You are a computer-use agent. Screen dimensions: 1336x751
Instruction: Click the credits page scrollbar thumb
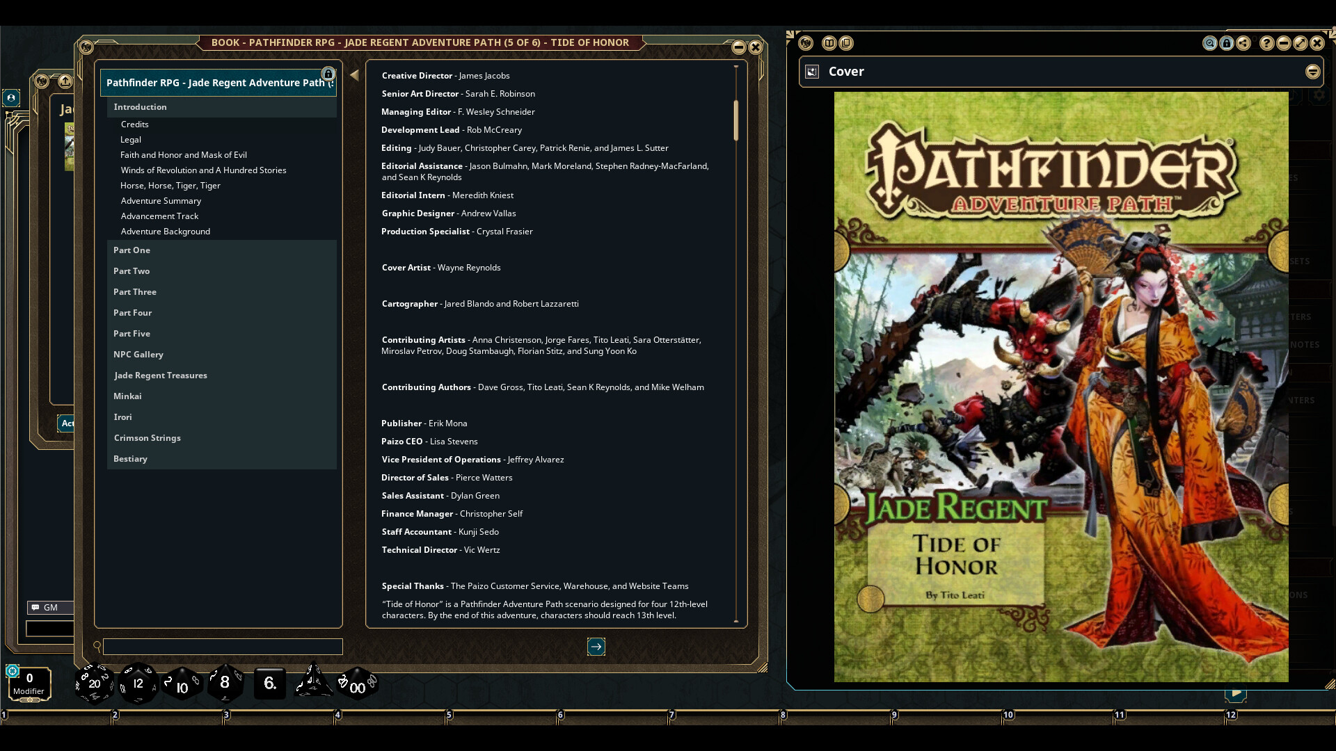coord(736,120)
